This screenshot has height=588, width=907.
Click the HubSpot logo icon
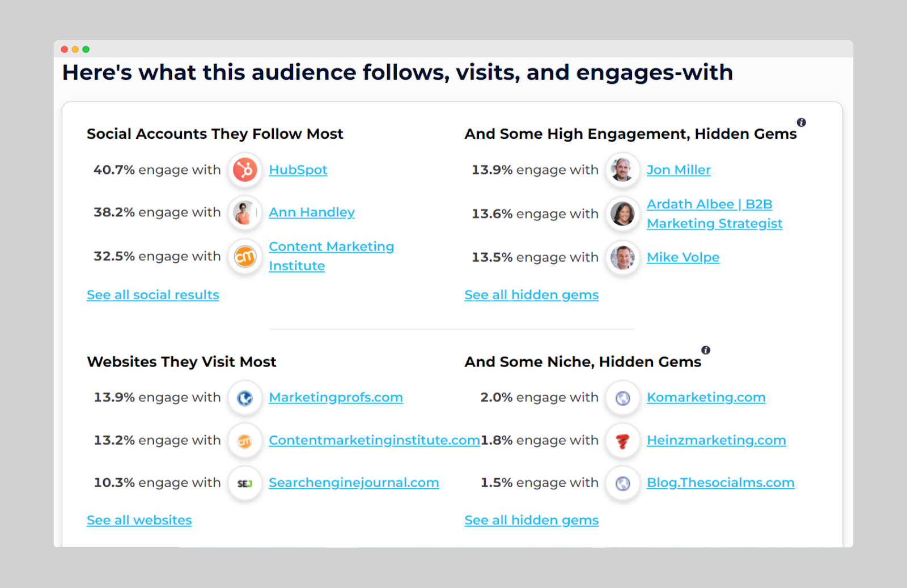(245, 170)
